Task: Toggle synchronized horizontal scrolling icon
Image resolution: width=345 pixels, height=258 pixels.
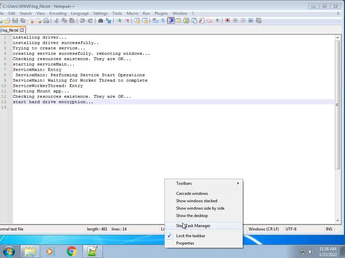Action: 145,20
